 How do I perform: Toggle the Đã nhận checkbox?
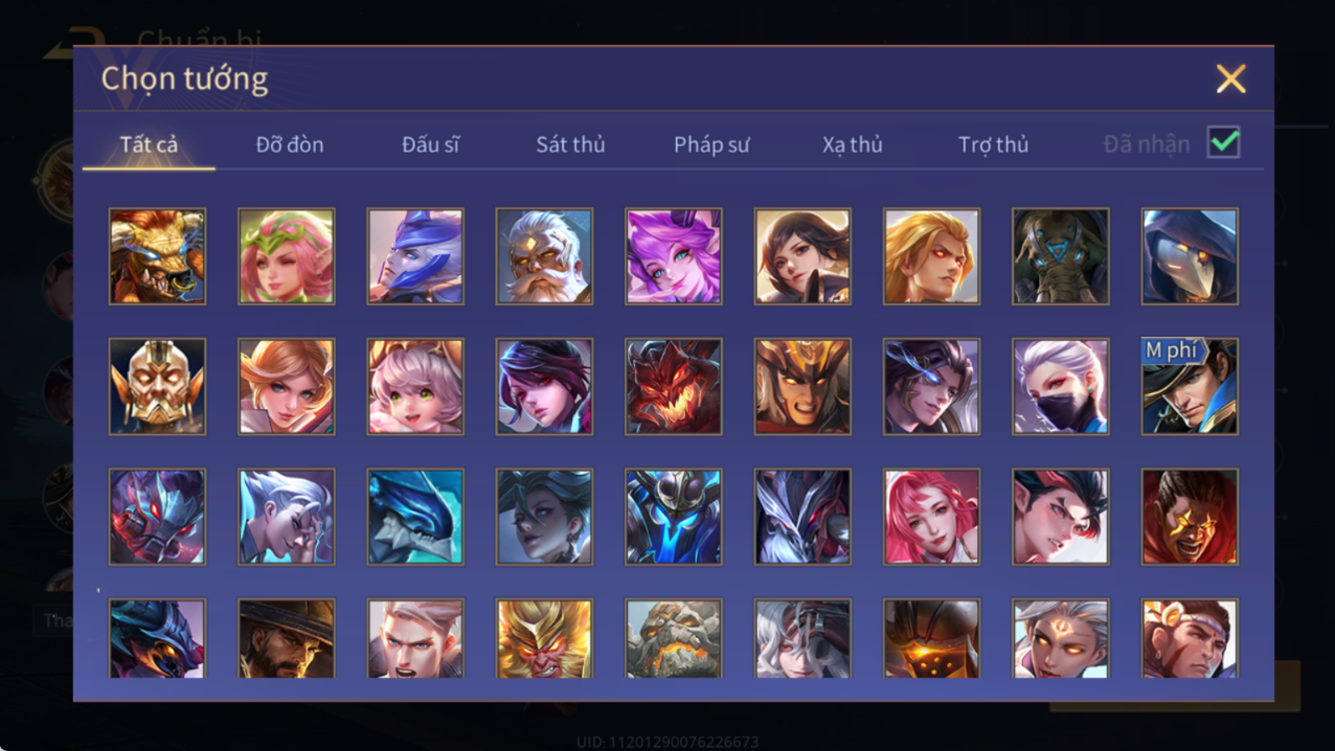coord(1223,143)
